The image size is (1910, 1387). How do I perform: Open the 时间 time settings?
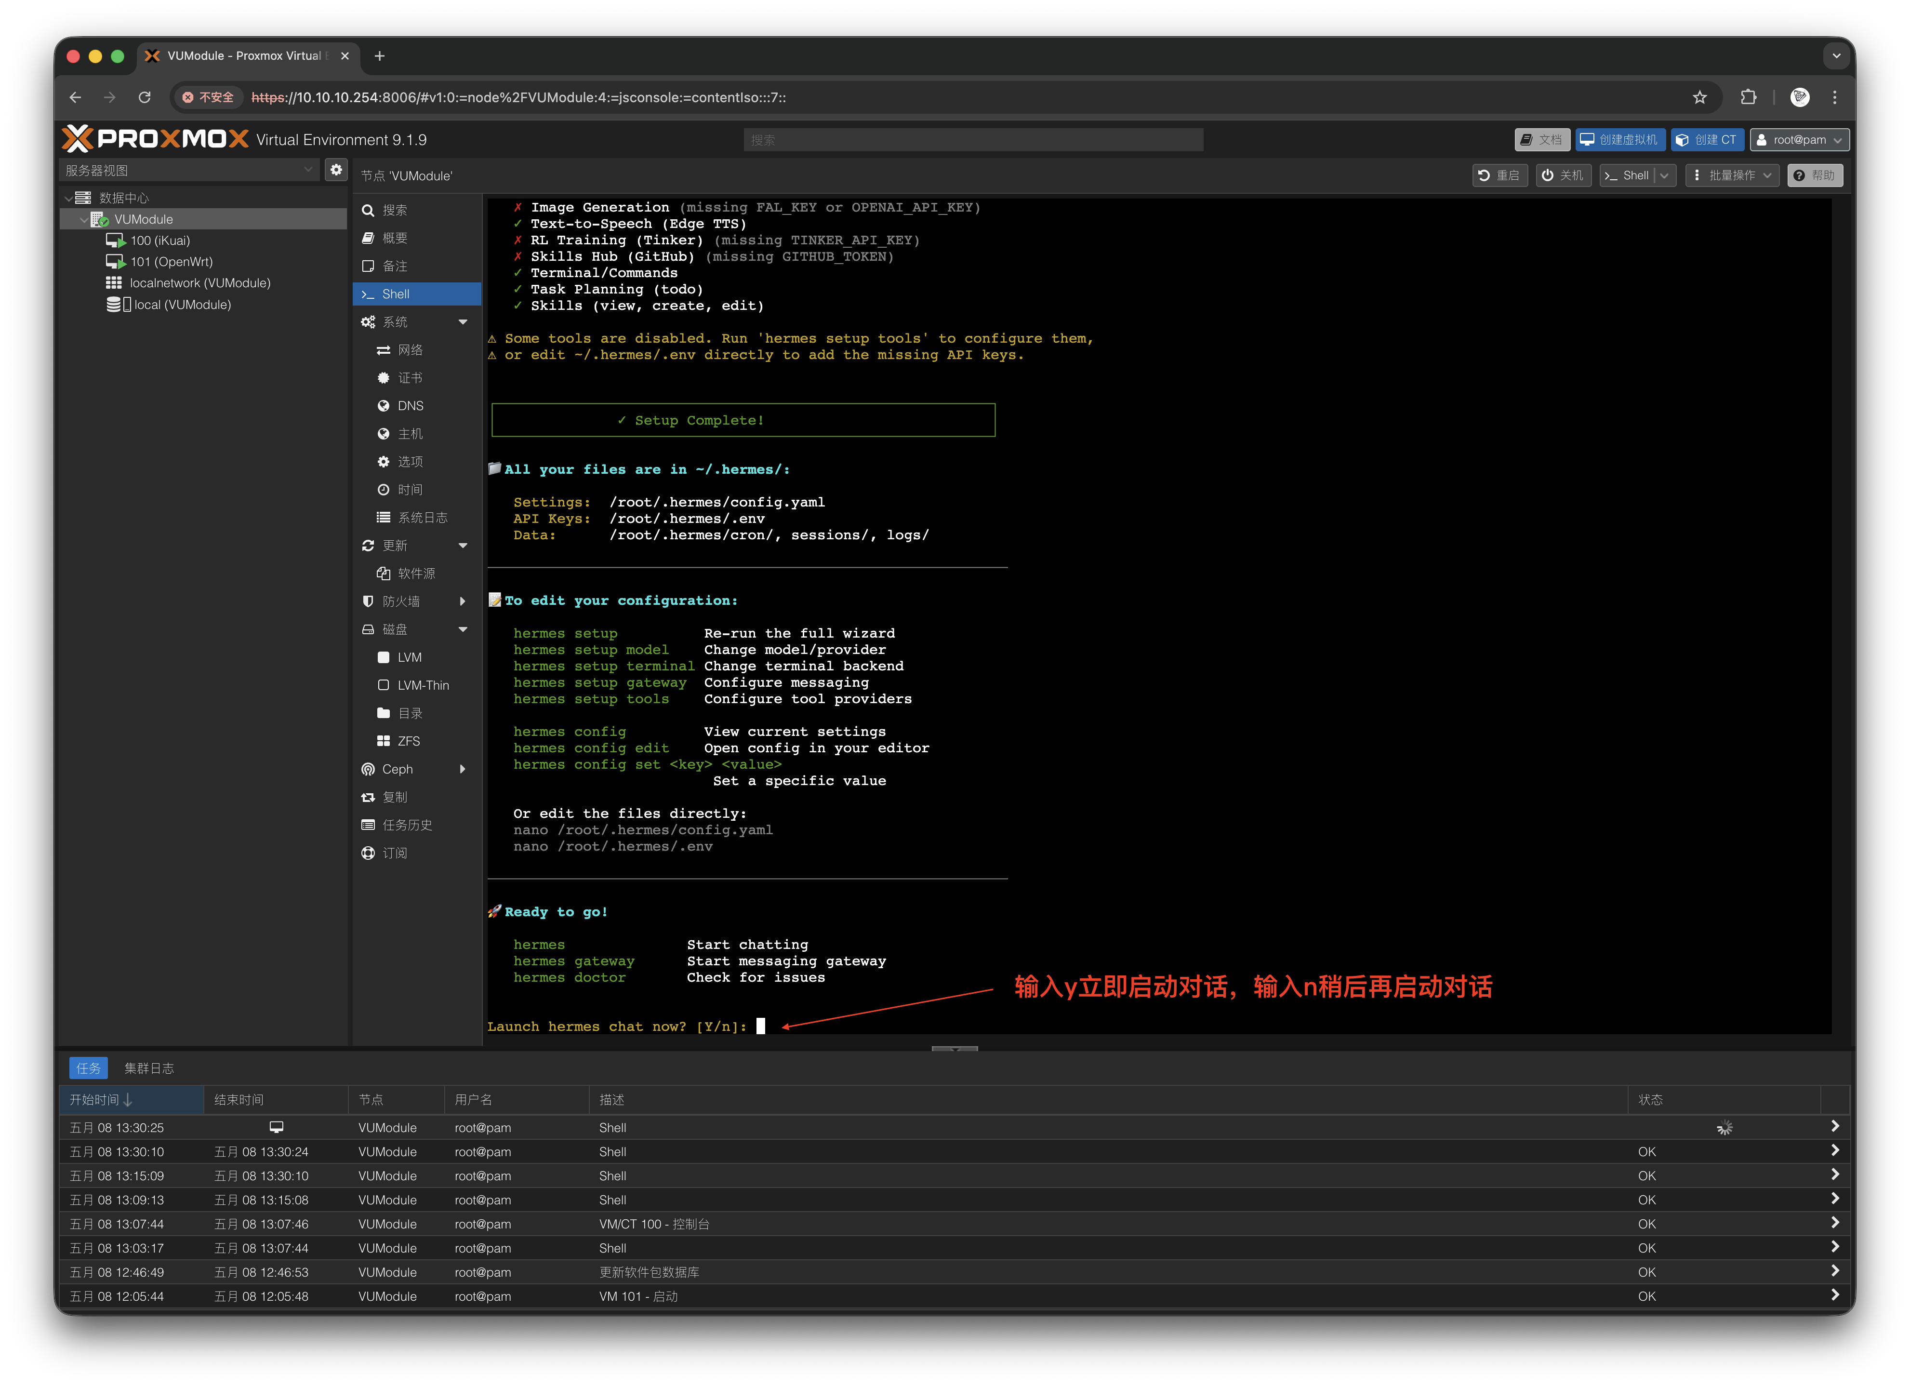pyautogui.click(x=416, y=489)
